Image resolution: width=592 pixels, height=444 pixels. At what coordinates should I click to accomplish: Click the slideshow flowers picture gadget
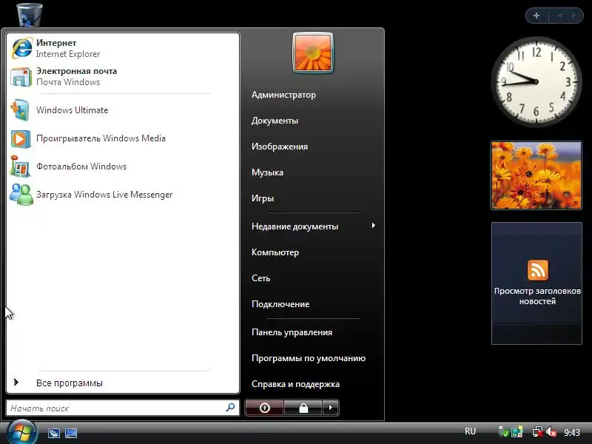536,175
